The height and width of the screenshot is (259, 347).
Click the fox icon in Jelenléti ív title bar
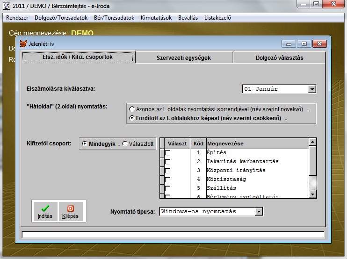click(24, 44)
